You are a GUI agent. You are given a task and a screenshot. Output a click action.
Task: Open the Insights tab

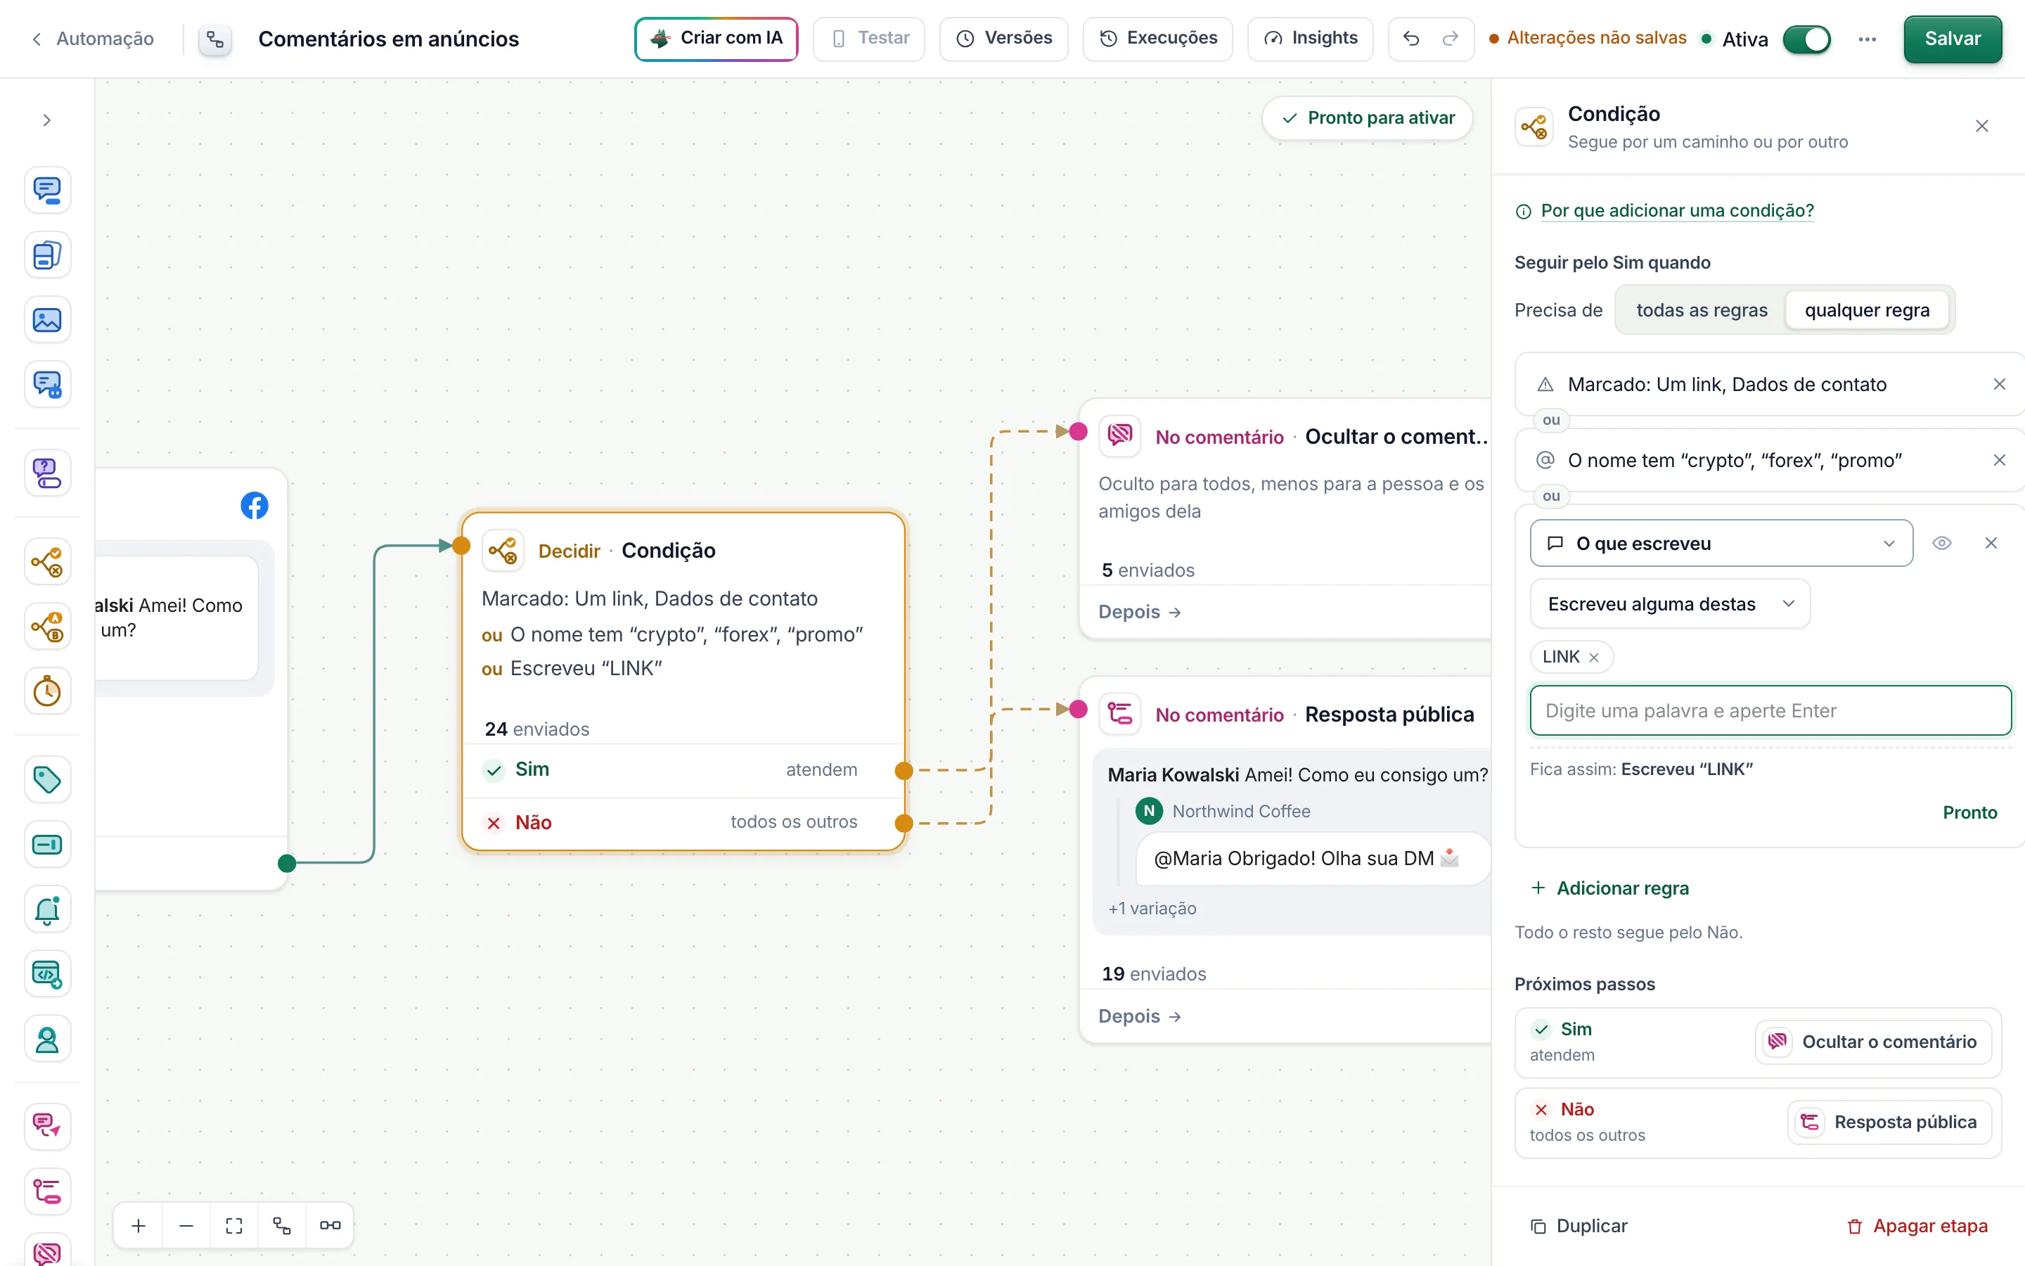point(1309,39)
